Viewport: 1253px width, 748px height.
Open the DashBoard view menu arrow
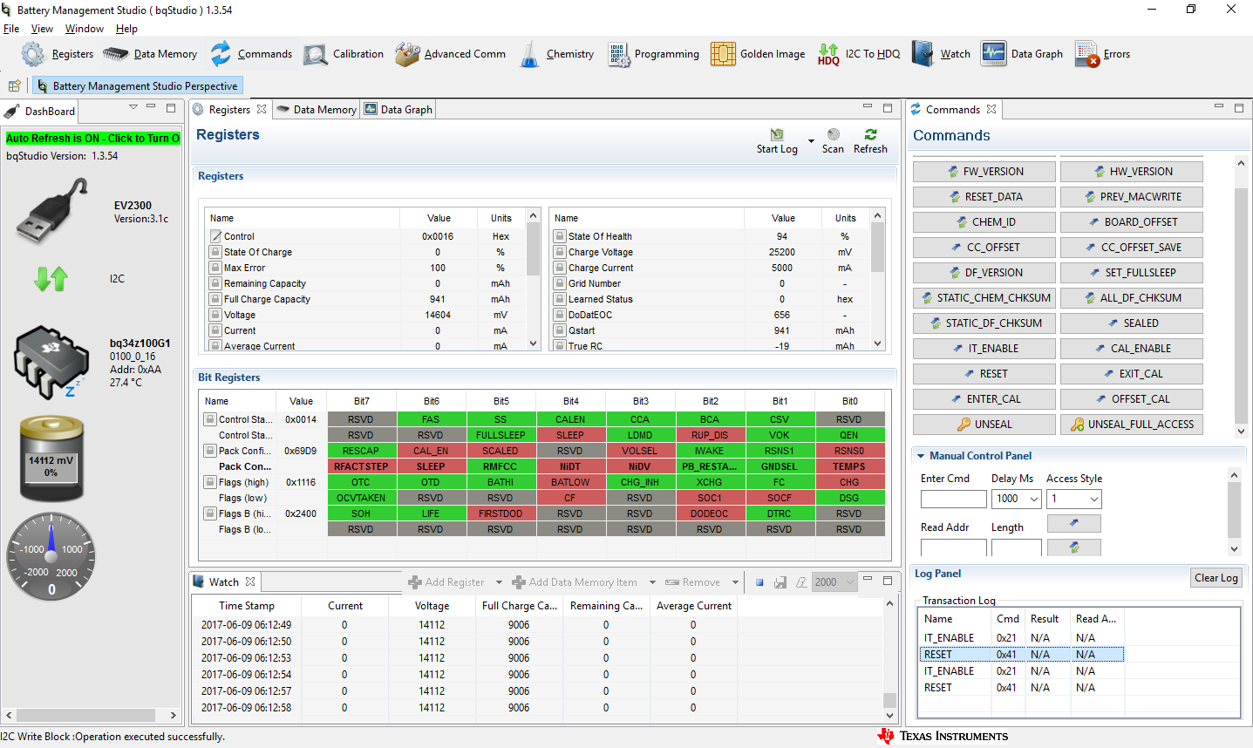pyautogui.click(x=133, y=107)
